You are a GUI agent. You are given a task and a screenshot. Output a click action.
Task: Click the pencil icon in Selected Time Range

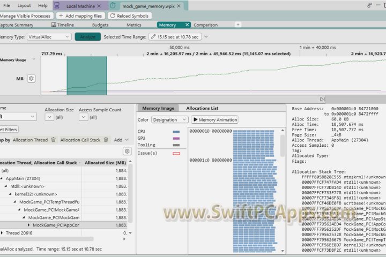152,37
